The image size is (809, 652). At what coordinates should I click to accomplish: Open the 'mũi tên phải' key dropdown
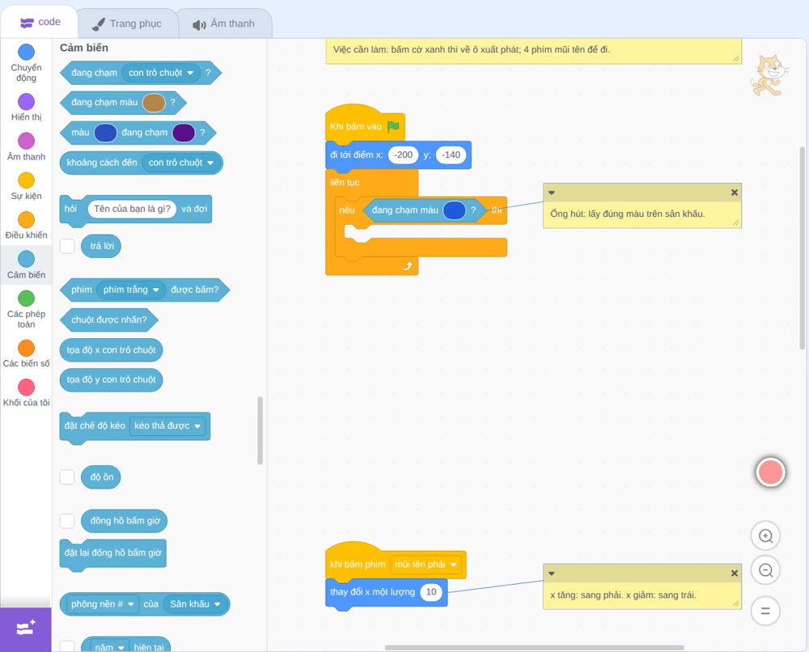(426, 565)
